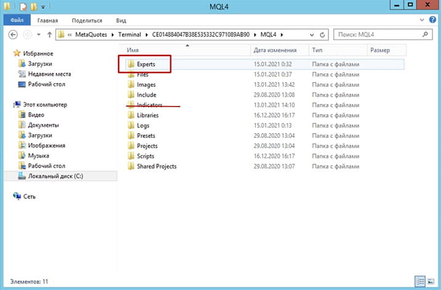441x290 pixels.
Task: Open the Images folder
Action: [146, 85]
